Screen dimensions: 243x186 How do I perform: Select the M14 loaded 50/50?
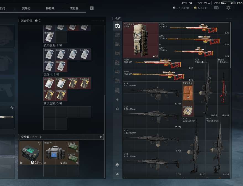(153, 93)
